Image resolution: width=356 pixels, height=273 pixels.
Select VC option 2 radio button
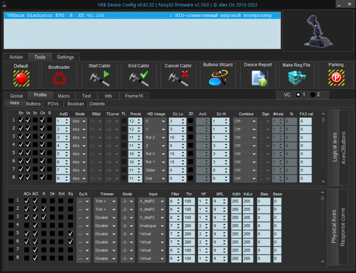(313, 95)
